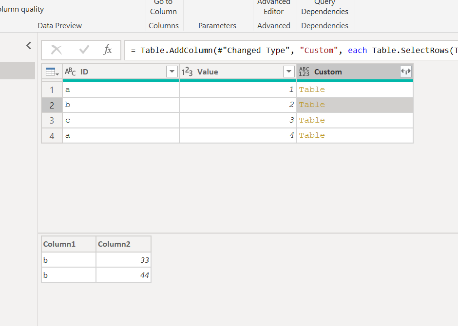This screenshot has width=458, height=326.
Task: Click Value column number type icon
Action: tap(187, 72)
